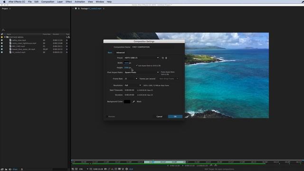
Task: Select the first mp4 file under FOOTAGE
Action: point(19,40)
